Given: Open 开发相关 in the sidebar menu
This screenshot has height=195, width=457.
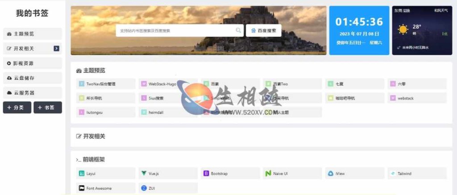Looking at the screenshot, I should pos(32,49).
